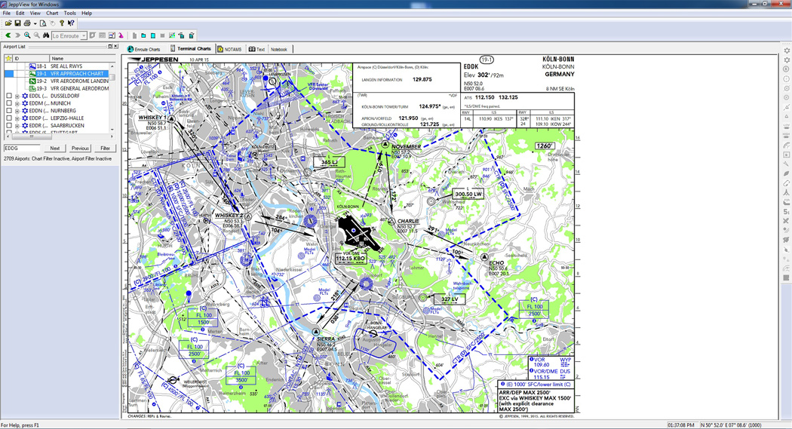Select 19-2 VFR AERODROME LANDING chart
This screenshot has height=429, width=792.
[x=69, y=81]
